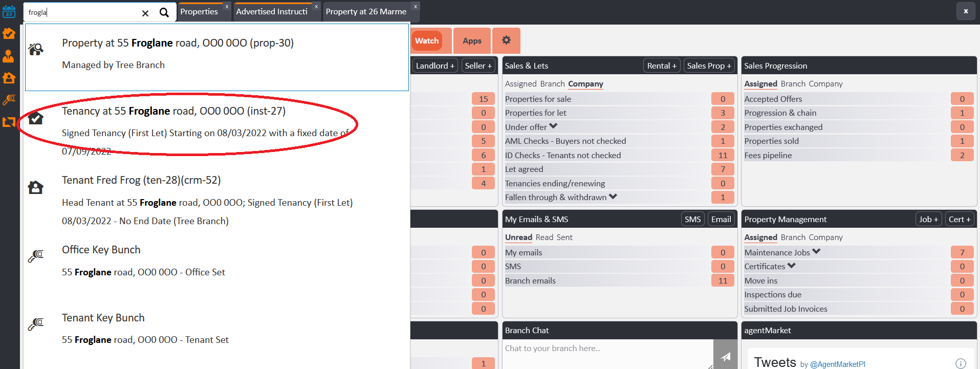
Task: Expand Fallen through & withdrawn chevron
Action: tap(613, 197)
